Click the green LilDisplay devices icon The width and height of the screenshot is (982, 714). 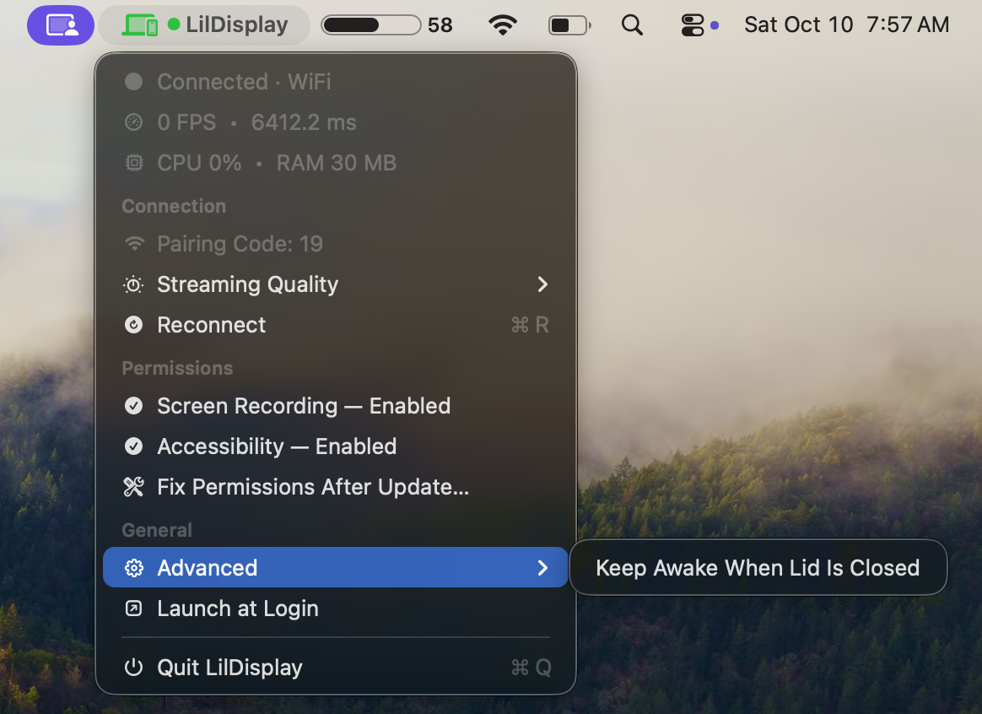(x=140, y=25)
